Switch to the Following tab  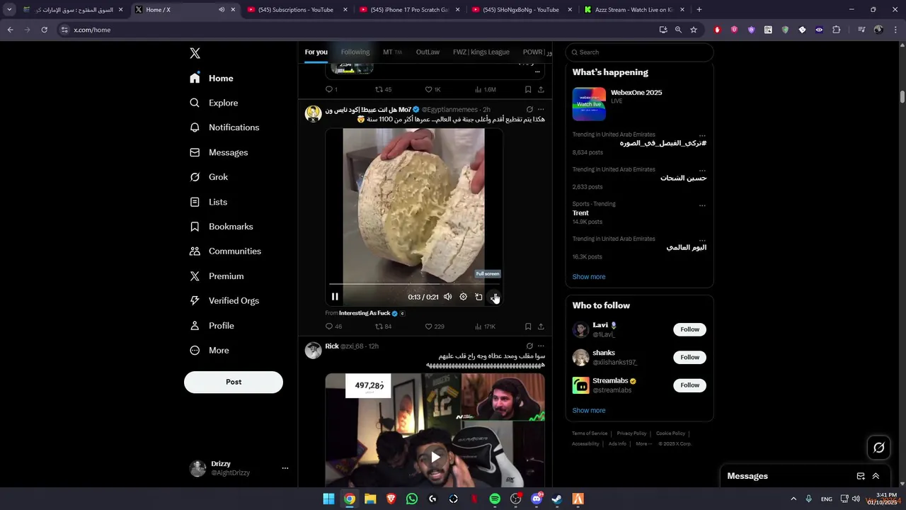point(355,52)
